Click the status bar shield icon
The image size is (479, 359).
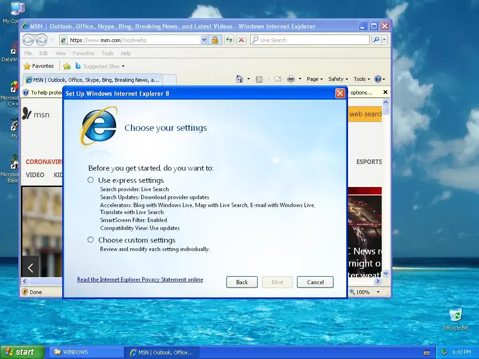click(x=25, y=292)
